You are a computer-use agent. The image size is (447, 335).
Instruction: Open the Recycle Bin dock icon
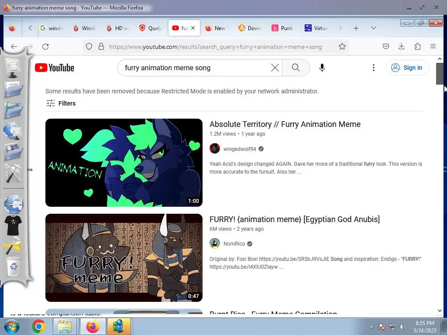pos(13,267)
